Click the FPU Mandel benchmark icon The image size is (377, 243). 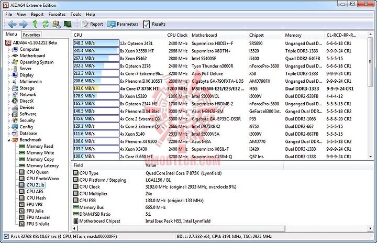coord(22,217)
